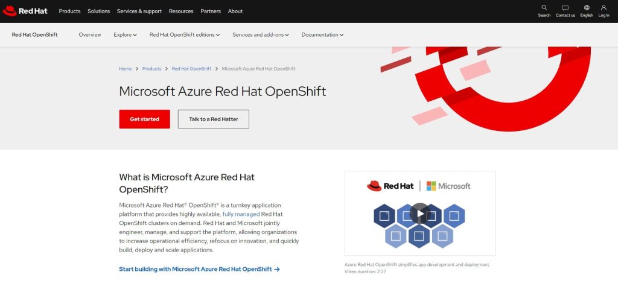Click Talk to a Red Hatter button

tap(213, 119)
